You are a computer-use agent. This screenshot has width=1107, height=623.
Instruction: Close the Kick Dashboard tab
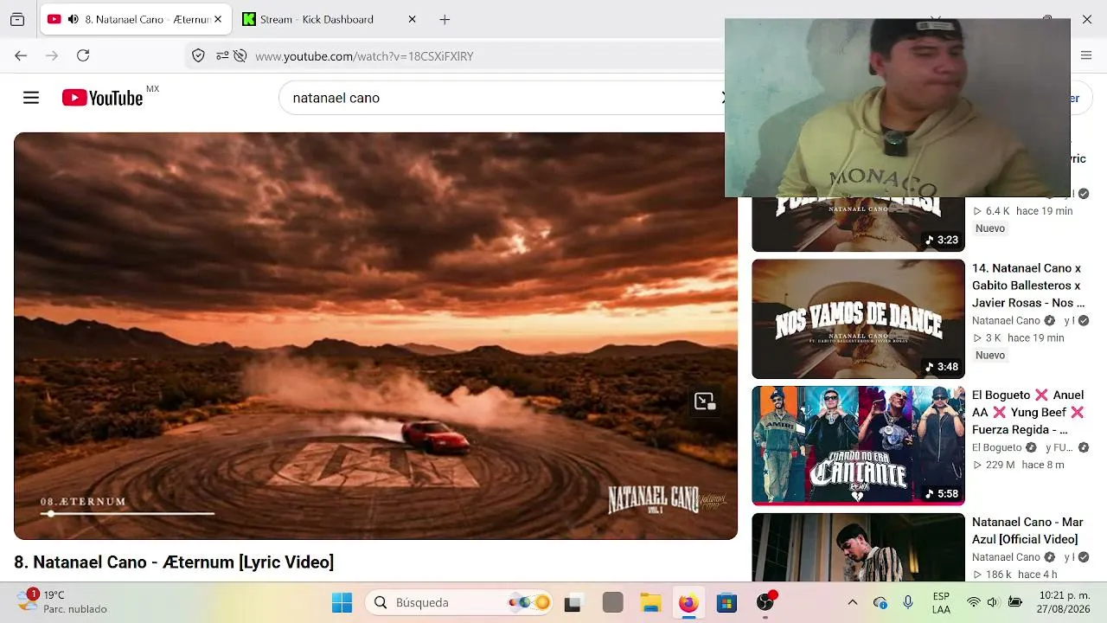click(x=412, y=19)
